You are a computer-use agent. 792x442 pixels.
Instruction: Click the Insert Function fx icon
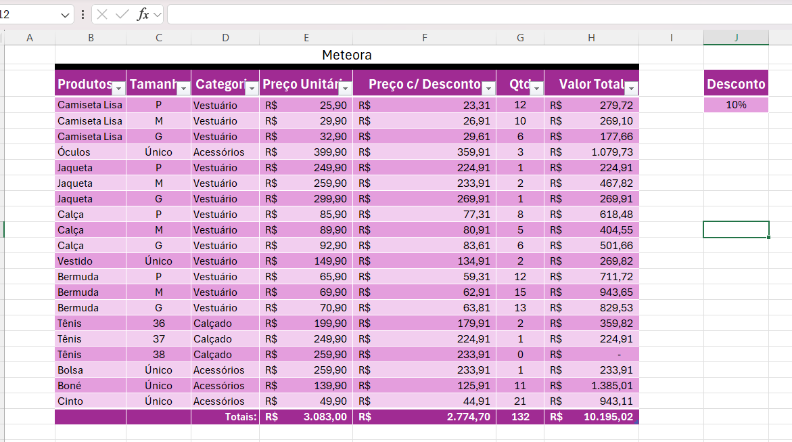pos(143,14)
